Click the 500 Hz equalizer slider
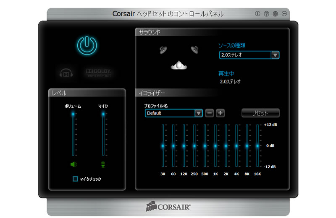The height and width of the screenshot is (218, 336). [x=205, y=146]
